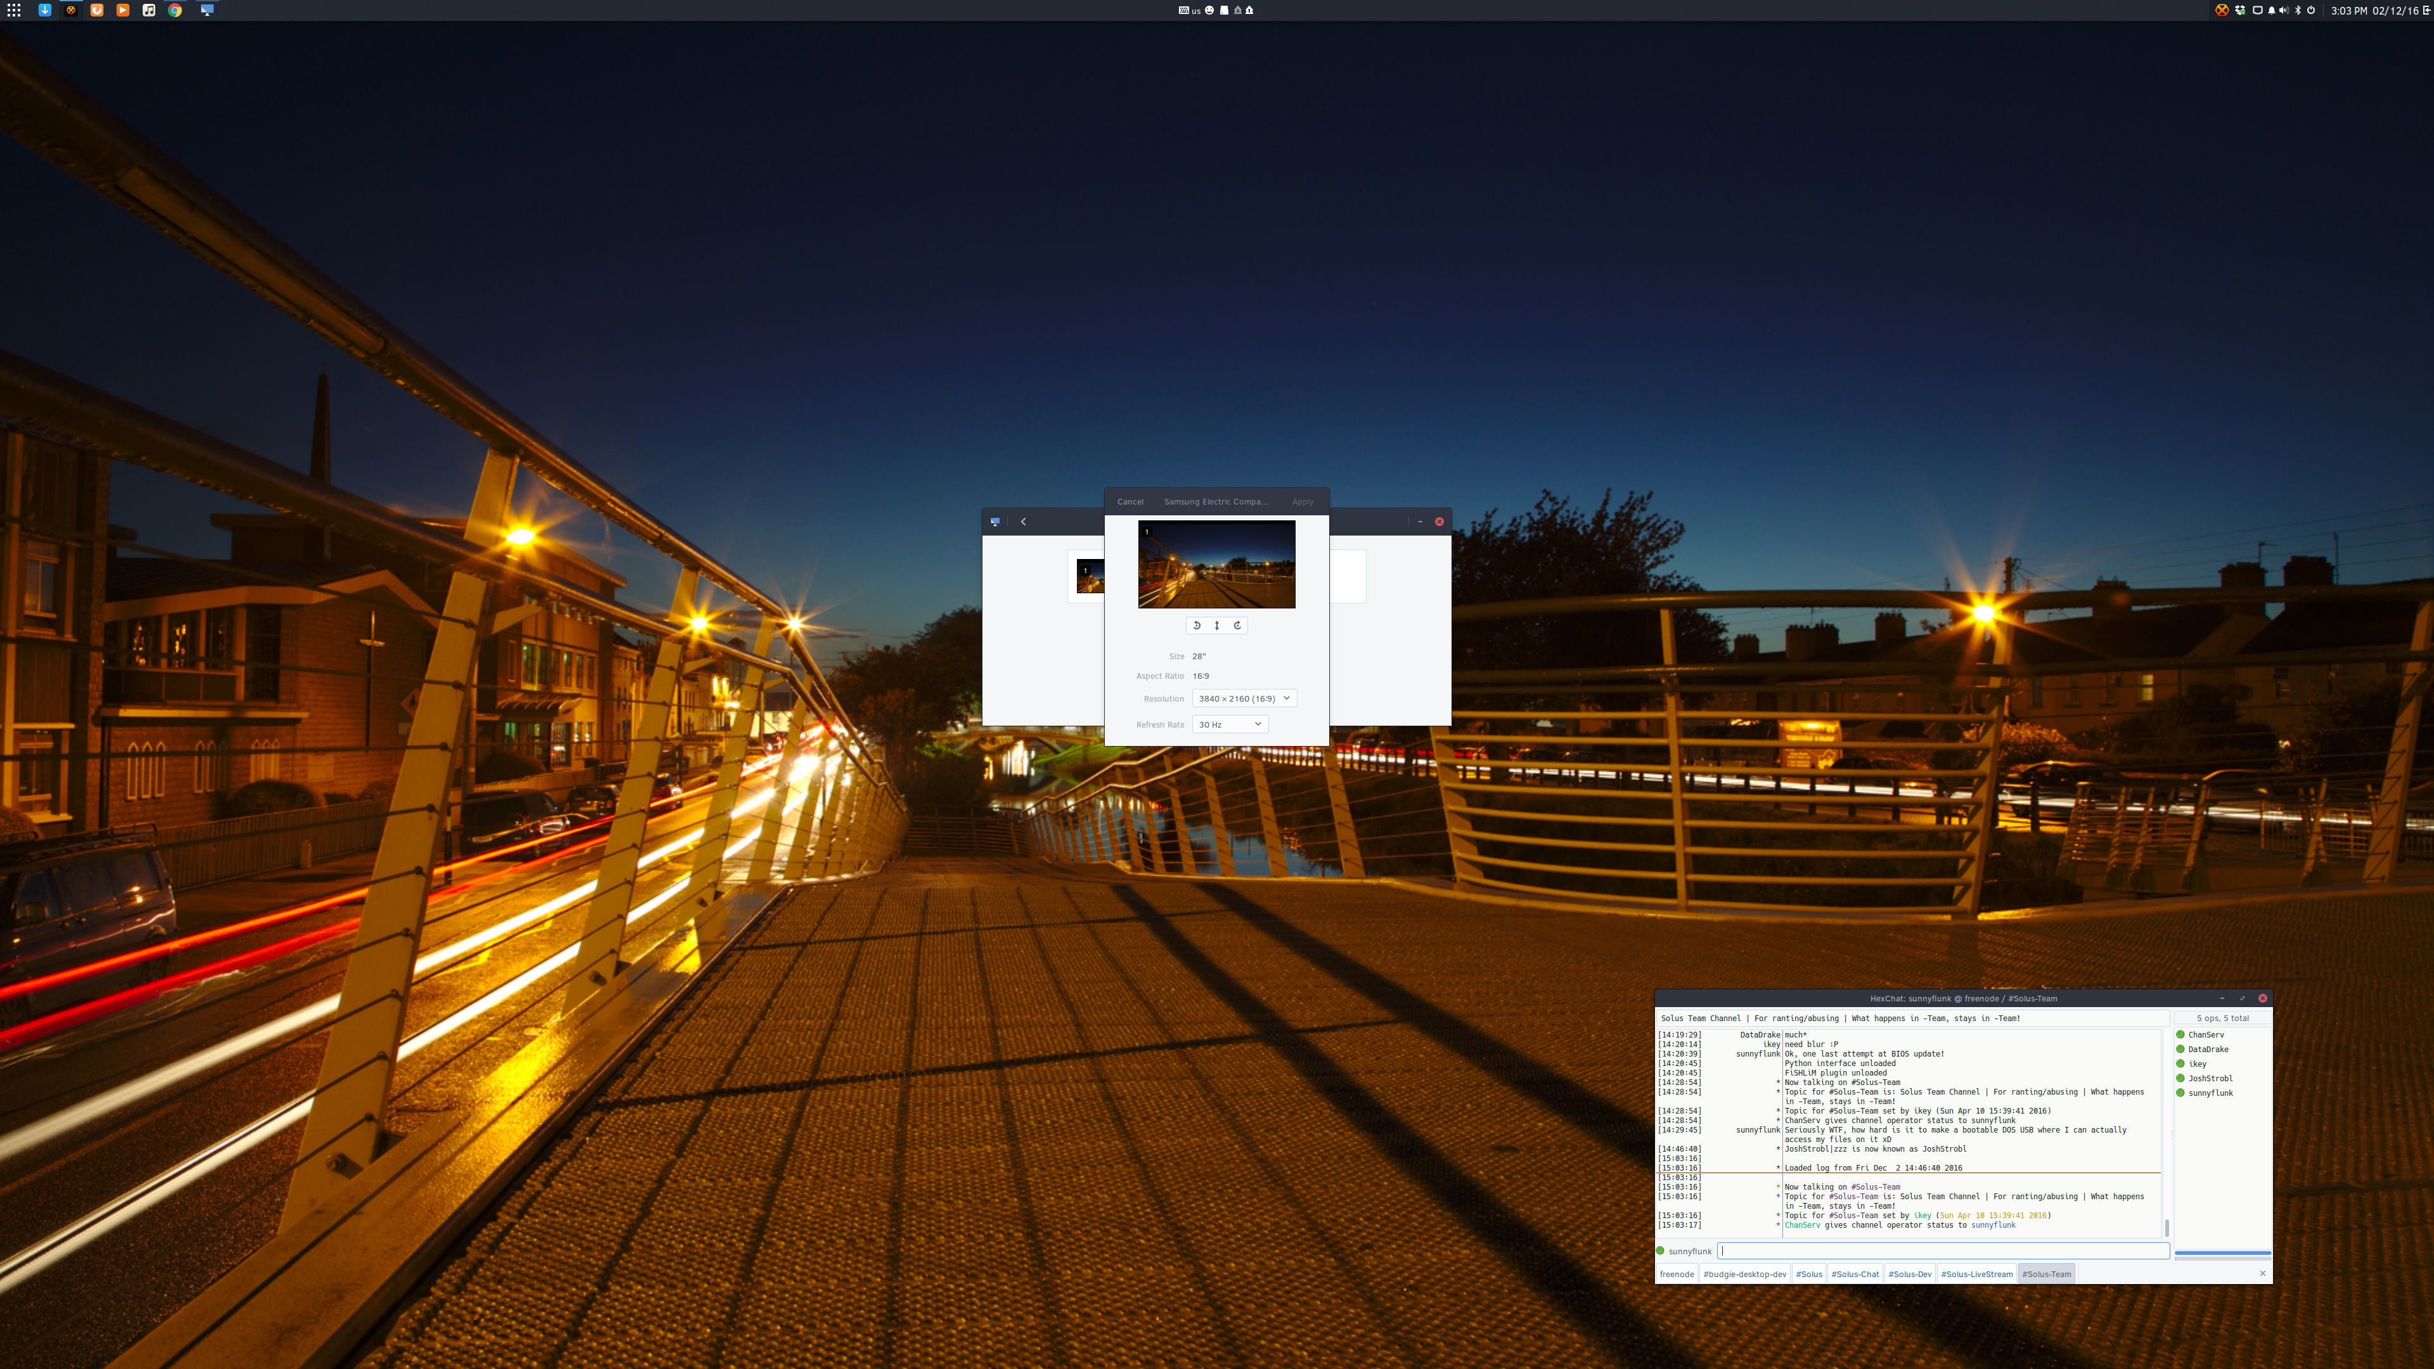Click the HexChat message input field

point(1943,1251)
